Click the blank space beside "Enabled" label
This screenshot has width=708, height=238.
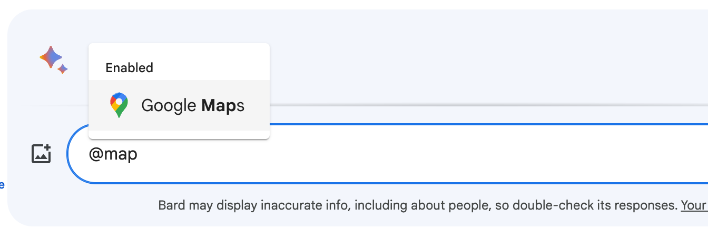point(211,68)
